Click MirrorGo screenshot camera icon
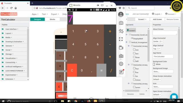The image size is (183, 103). [121, 23]
